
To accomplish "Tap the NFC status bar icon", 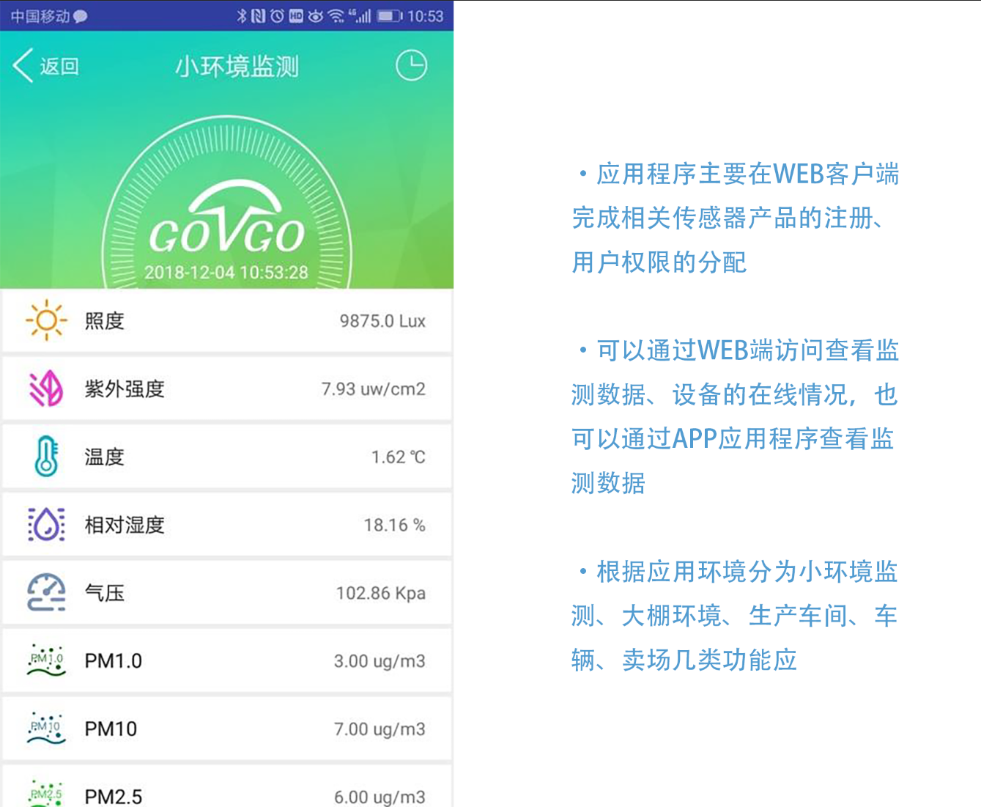I will [258, 15].
